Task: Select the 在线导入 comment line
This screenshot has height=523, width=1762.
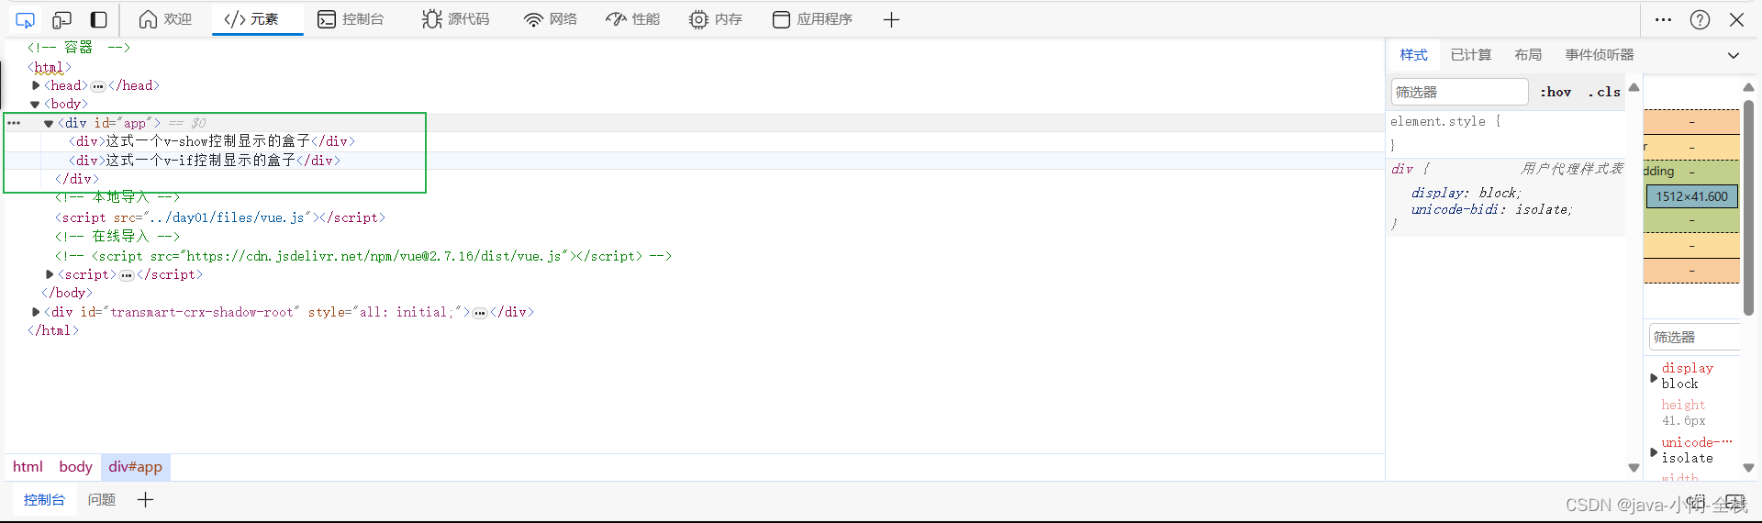Action: (117, 237)
